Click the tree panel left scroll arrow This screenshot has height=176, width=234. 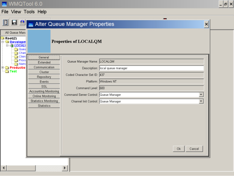point(3,168)
